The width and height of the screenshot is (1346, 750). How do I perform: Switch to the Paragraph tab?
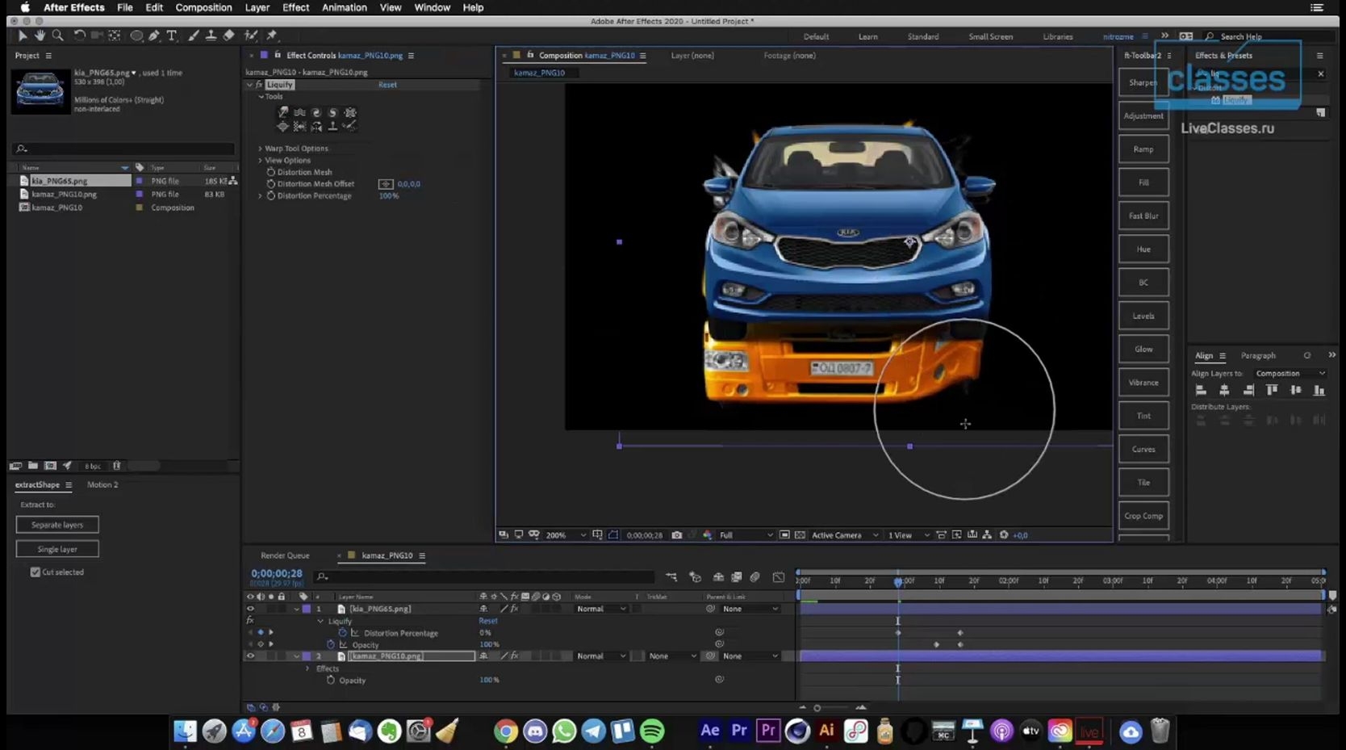[1258, 356]
